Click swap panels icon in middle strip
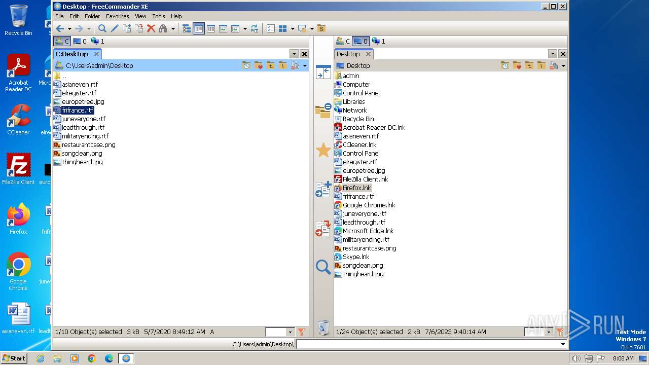This screenshot has width=649, height=365. pyautogui.click(x=323, y=72)
